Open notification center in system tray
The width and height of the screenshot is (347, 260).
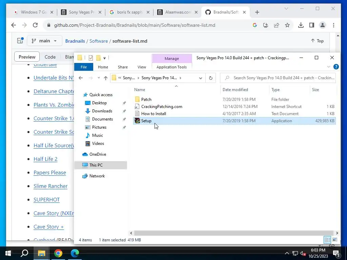[x=336, y=253]
